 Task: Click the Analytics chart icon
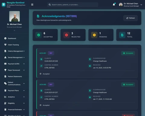(x=5, y=97)
